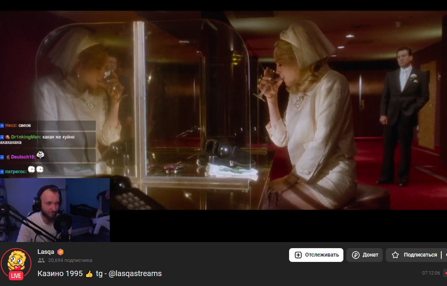Click the Dr1nkingMan chat message
The image size is (447, 286).
48,140
